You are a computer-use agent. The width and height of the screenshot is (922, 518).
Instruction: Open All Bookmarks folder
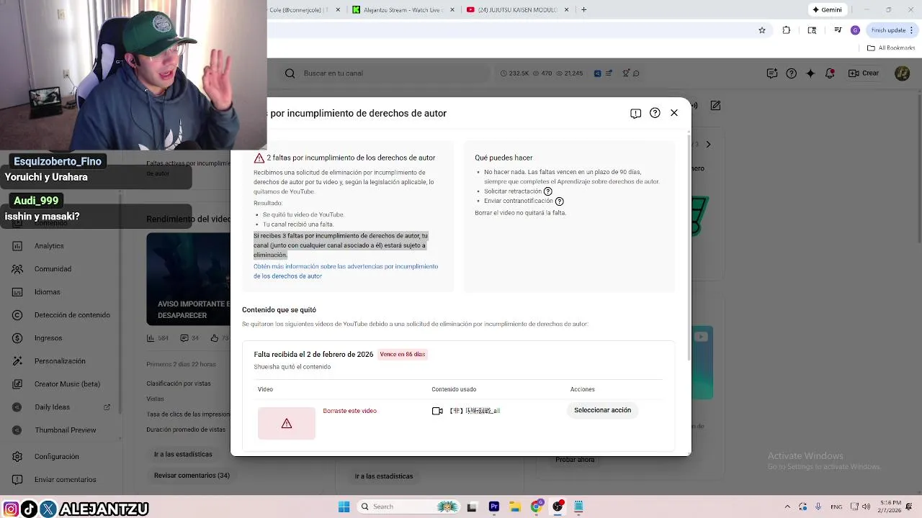click(x=891, y=48)
